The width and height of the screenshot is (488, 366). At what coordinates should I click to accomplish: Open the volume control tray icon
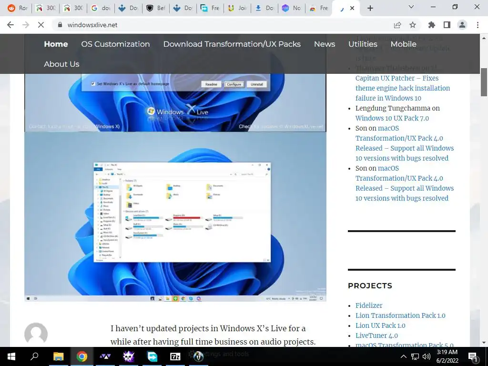point(427,356)
